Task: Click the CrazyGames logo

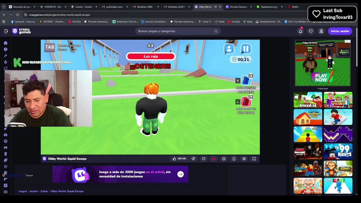Action: [22, 31]
